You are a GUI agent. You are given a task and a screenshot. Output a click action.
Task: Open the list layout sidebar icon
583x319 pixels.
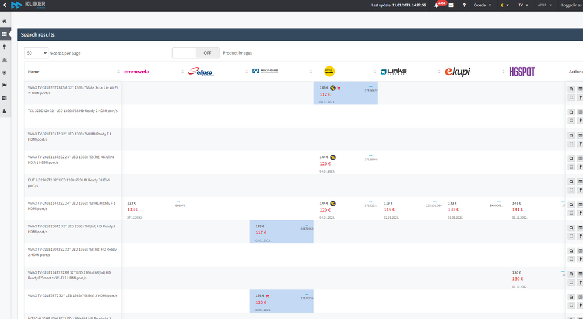tap(5, 98)
